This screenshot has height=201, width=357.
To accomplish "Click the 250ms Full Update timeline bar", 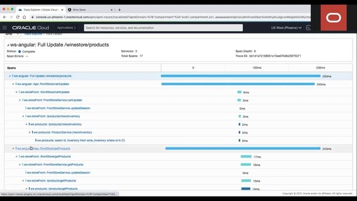I will point(240,76).
